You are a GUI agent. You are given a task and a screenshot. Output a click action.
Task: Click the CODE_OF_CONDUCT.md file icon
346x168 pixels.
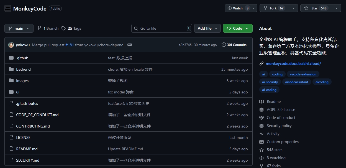tap(11, 114)
